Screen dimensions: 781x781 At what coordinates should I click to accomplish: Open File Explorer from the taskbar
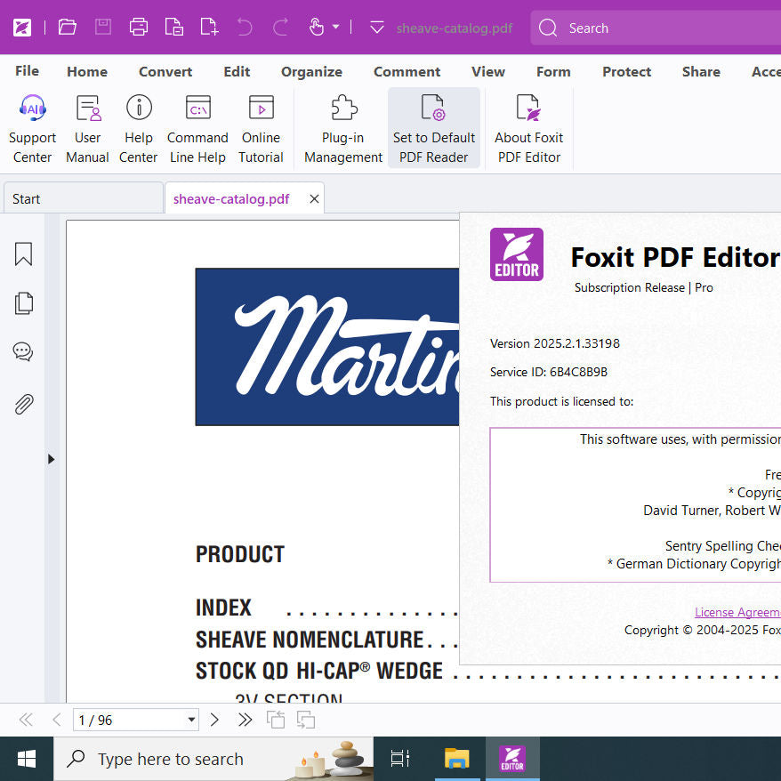coord(456,759)
